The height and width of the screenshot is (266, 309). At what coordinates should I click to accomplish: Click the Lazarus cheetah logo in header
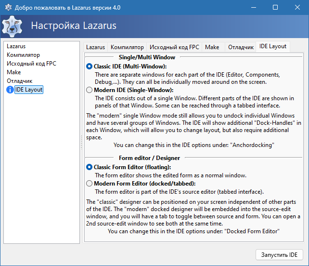12,27
